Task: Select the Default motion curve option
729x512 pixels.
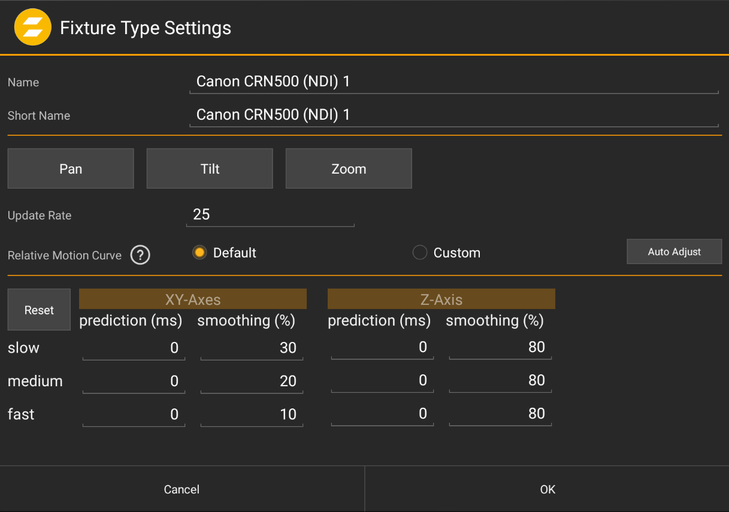Action: coord(199,253)
